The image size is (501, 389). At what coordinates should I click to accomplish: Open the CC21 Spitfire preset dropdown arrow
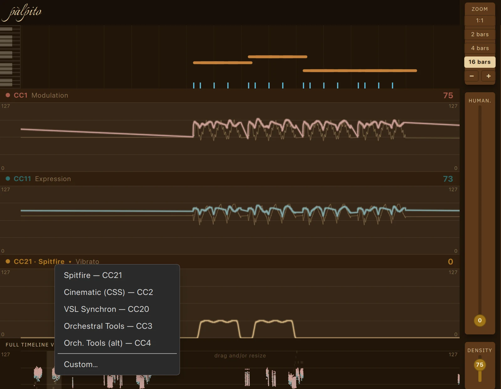(x=70, y=262)
